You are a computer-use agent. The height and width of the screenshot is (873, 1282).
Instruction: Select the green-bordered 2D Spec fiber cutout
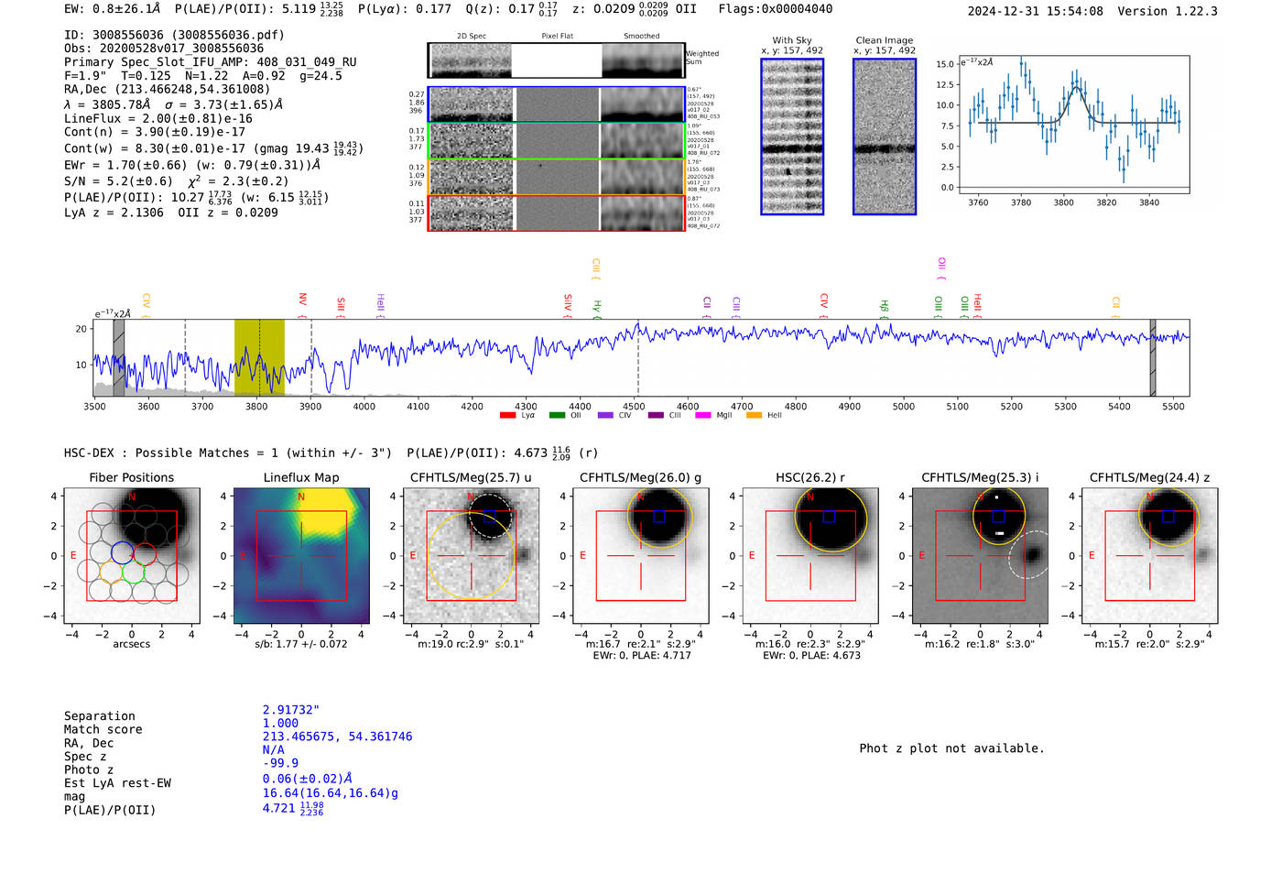tap(472, 141)
